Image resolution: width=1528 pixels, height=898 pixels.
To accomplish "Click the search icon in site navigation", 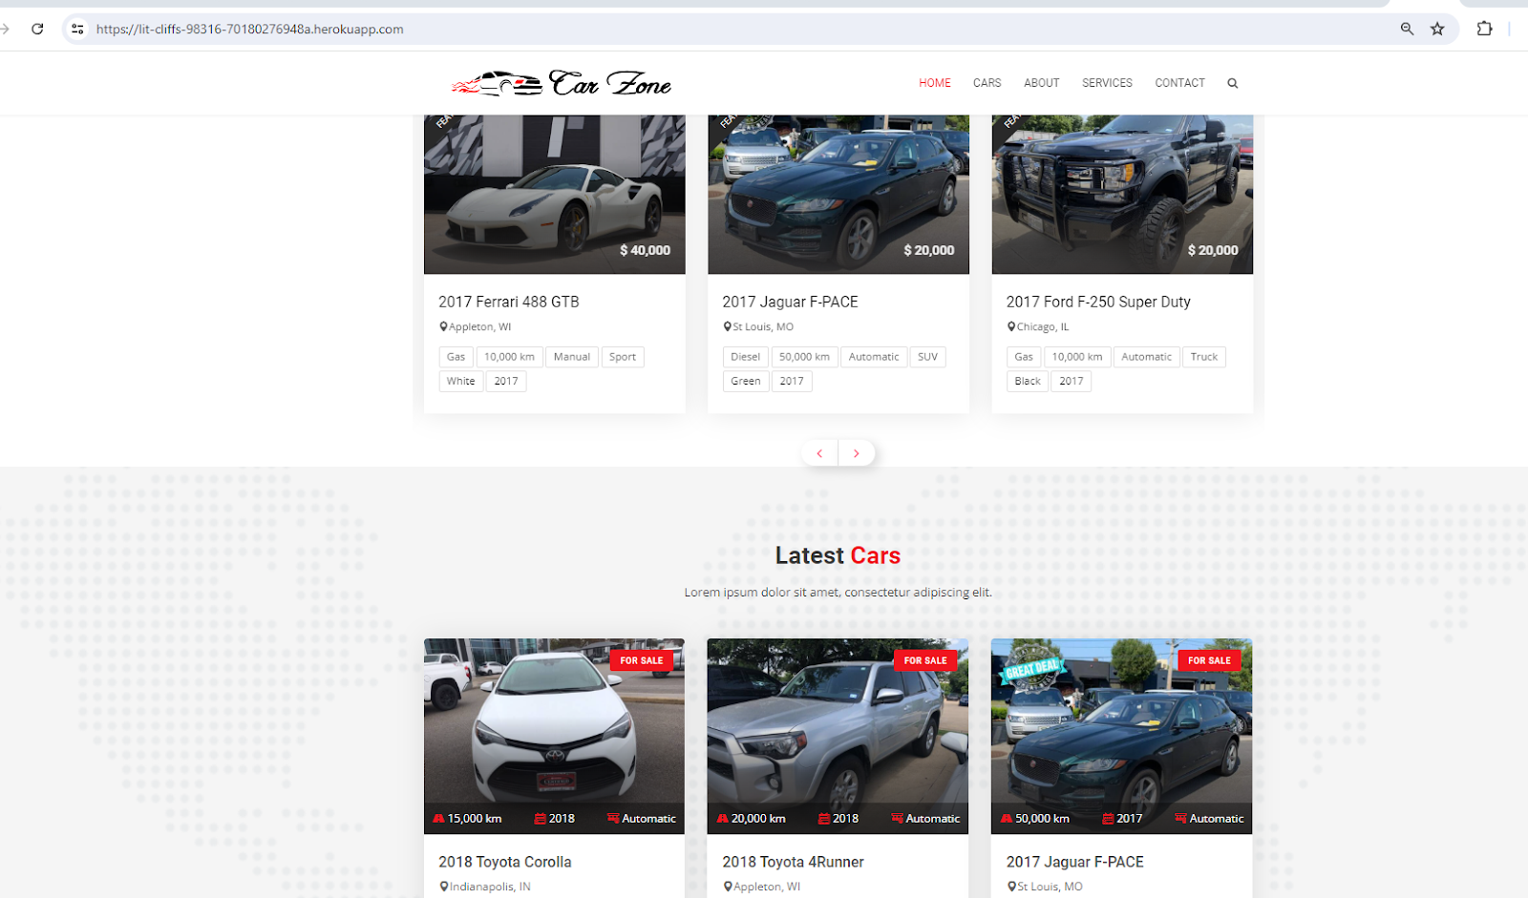I will (x=1233, y=83).
